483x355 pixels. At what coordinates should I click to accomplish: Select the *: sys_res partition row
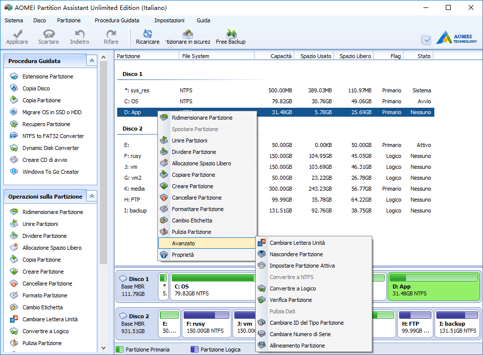pos(276,90)
